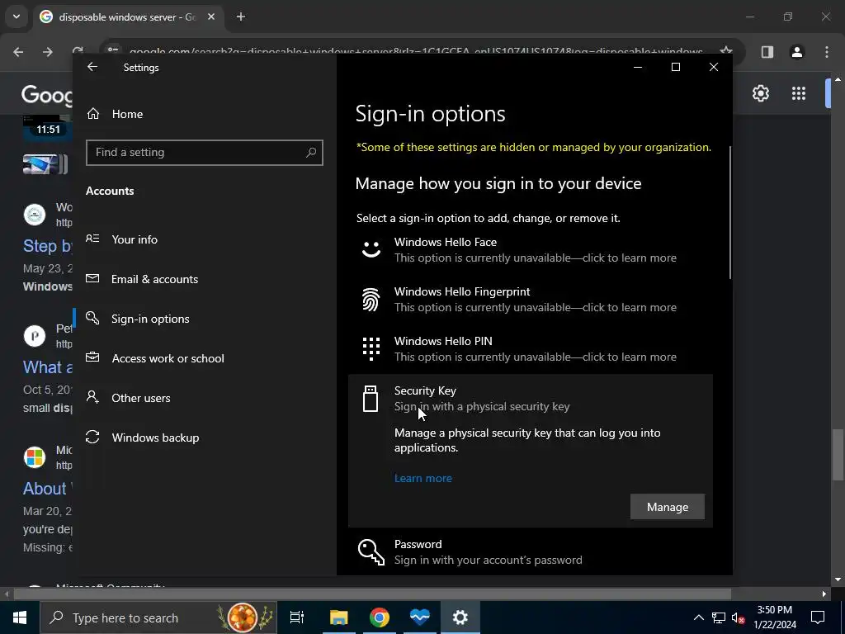The width and height of the screenshot is (845, 634).
Task: Open File Explorer from taskbar
Action: (339, 617)
